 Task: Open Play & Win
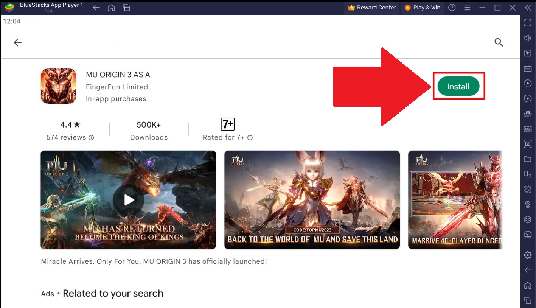coord(422,8)
